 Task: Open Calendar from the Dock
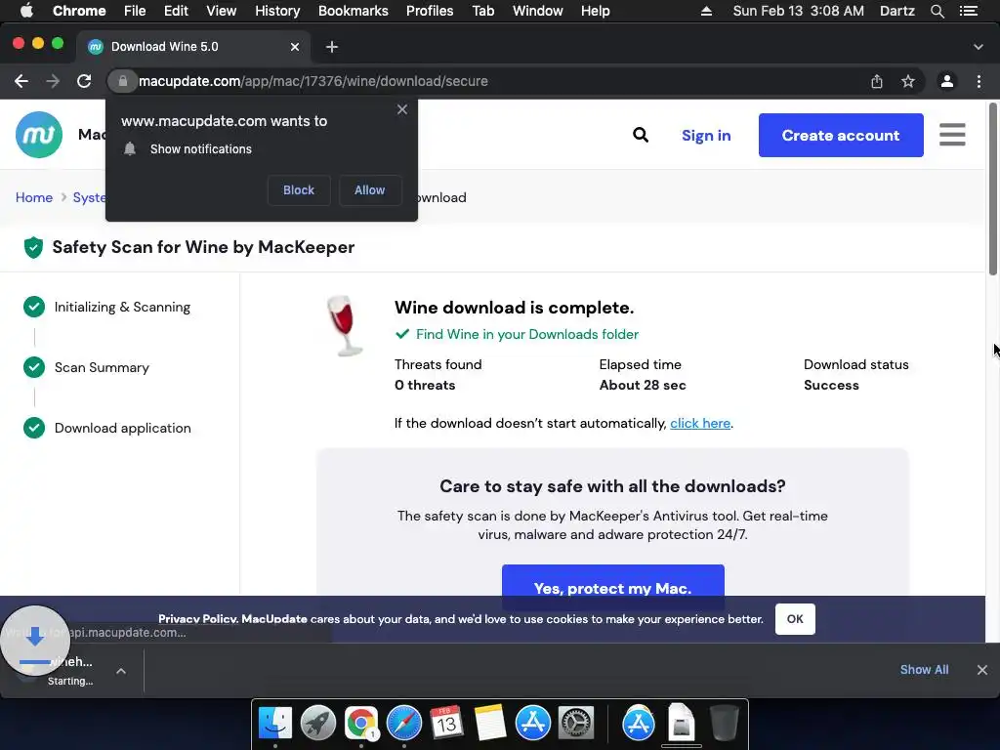coord(446,724)
